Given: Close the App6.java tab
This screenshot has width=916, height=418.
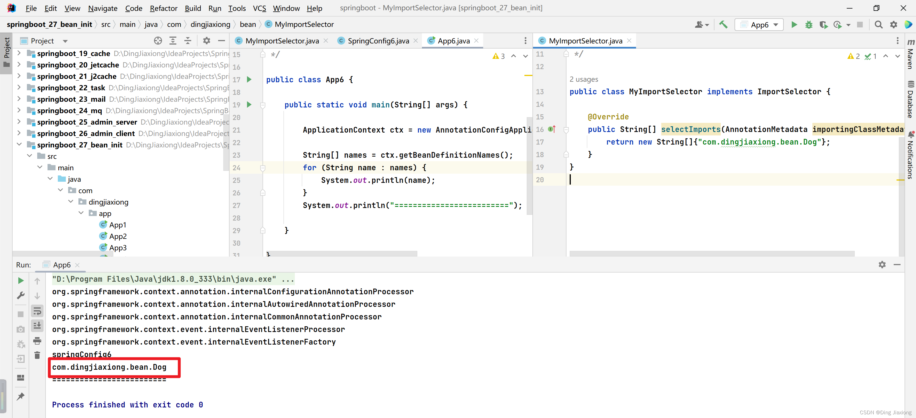Looking at the screenshot, I should (x=477, y=41).
